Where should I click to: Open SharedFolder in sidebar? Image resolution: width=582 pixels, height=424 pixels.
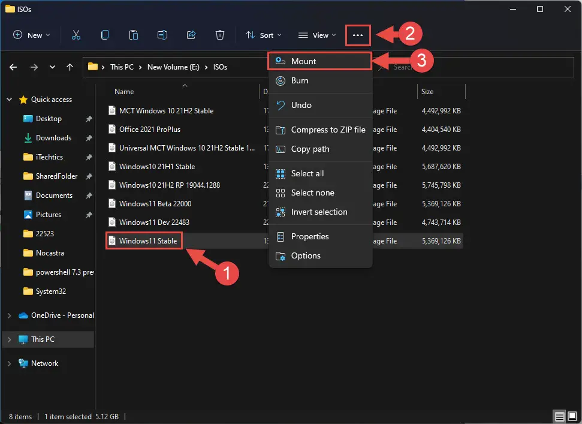tap(56, 176)
